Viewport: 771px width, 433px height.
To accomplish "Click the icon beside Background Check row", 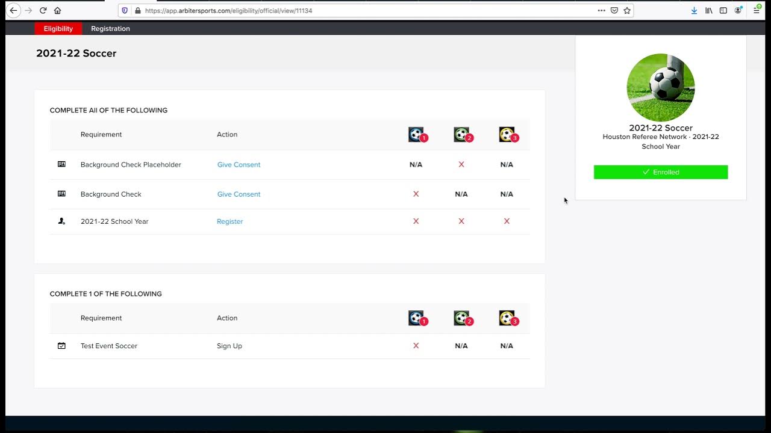I will [61, 194].
